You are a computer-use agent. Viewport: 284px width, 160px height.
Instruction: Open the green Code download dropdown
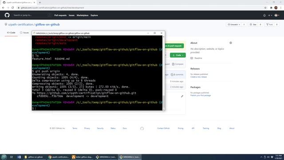177,55
